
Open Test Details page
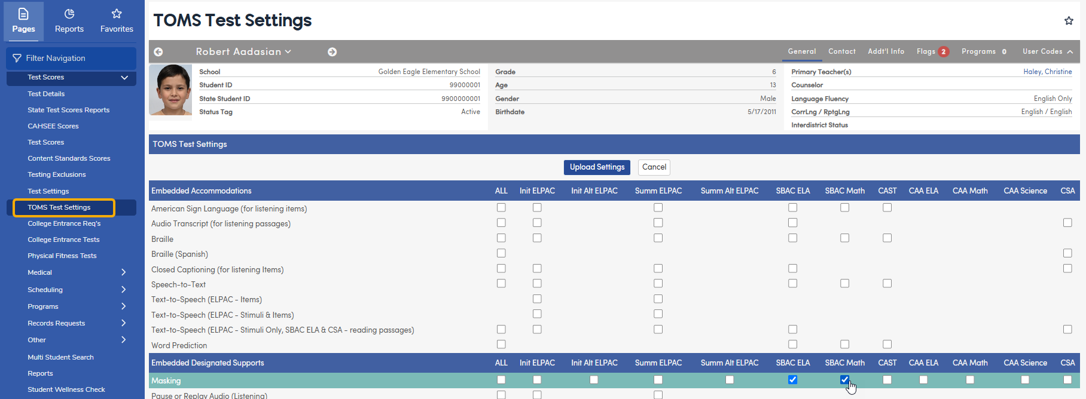46,94
